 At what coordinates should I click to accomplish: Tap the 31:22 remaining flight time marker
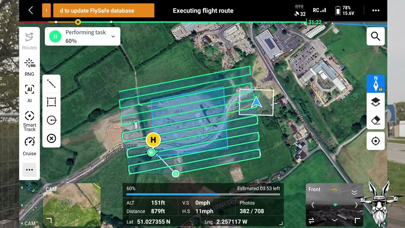(315, 22)
